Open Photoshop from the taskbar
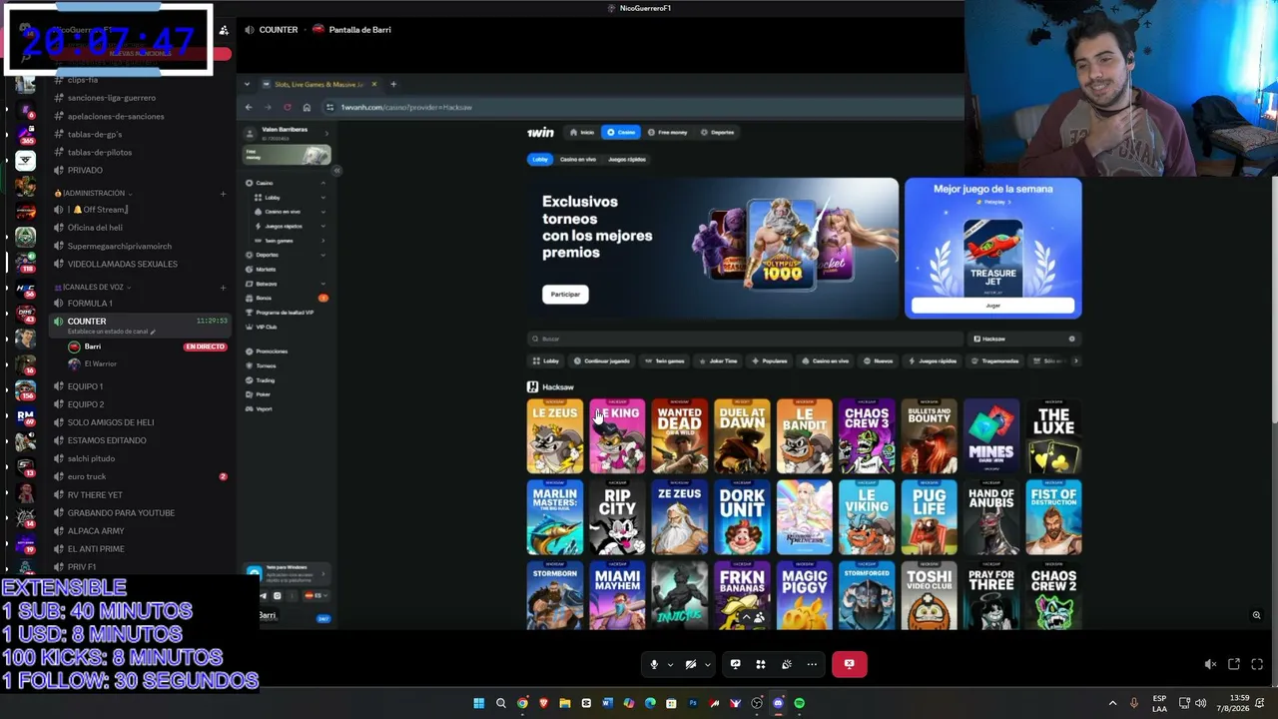Screen dimensions: 1278x719 693,703
